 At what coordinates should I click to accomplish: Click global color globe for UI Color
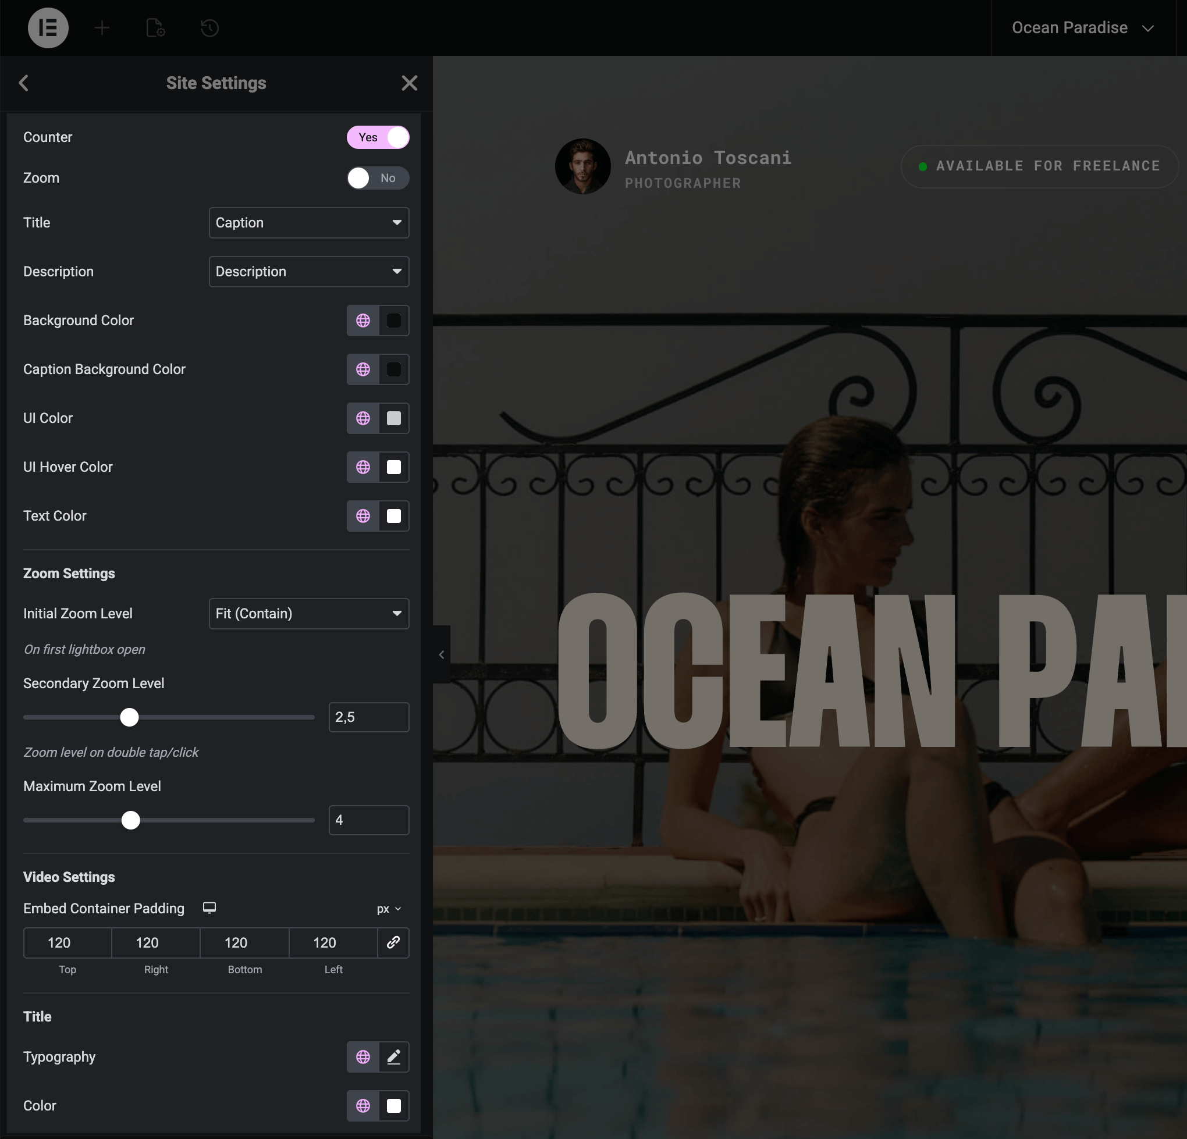pos(363,418)
